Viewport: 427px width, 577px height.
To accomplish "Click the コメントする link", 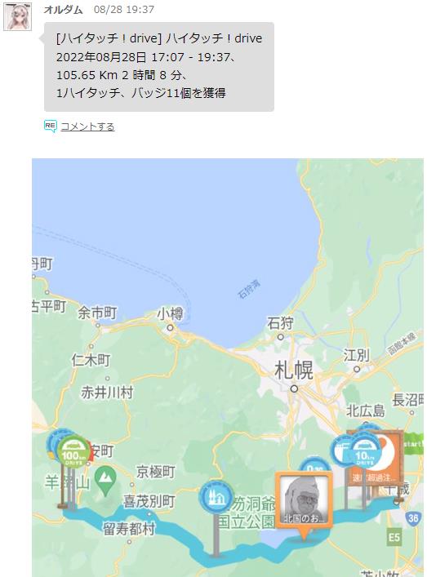I will pyautogui.click(x=87, y=126).
